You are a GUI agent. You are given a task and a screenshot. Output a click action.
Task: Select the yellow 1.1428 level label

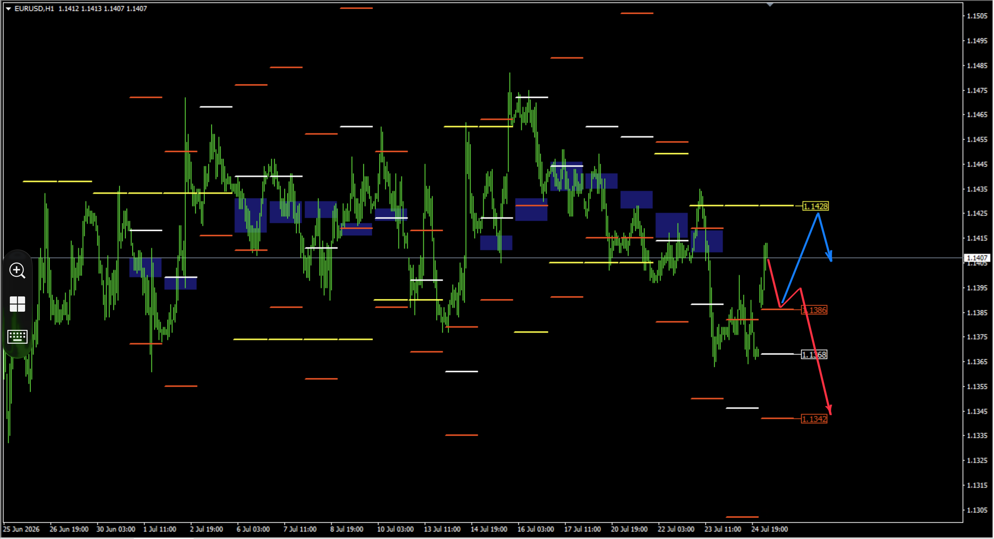pos(815,206)
